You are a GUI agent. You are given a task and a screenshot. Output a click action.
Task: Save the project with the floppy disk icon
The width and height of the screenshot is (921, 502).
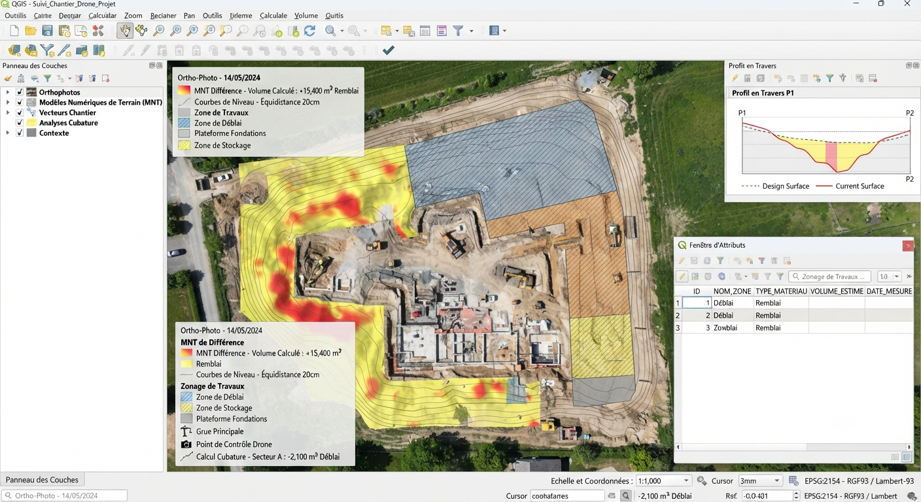[x=47, y=31]
